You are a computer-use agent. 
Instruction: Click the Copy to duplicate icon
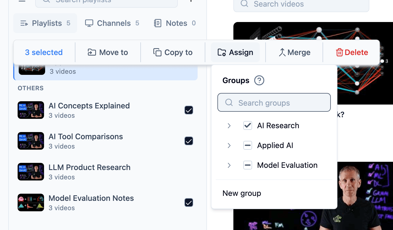click(x=157, y=52)
